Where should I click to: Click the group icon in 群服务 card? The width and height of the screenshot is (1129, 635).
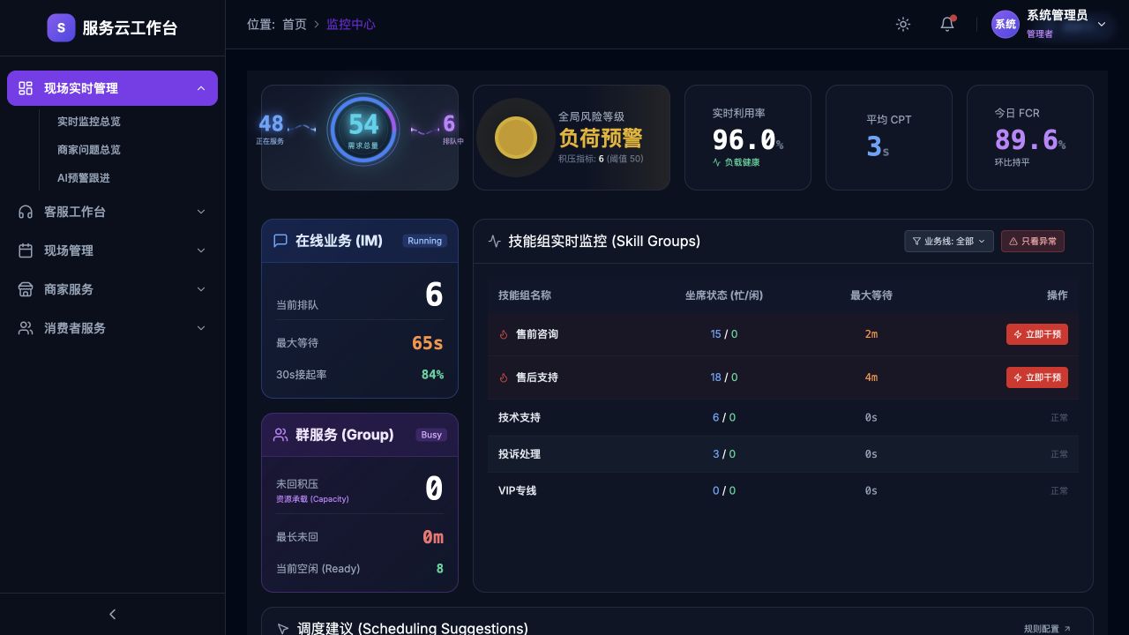(280, 435)
